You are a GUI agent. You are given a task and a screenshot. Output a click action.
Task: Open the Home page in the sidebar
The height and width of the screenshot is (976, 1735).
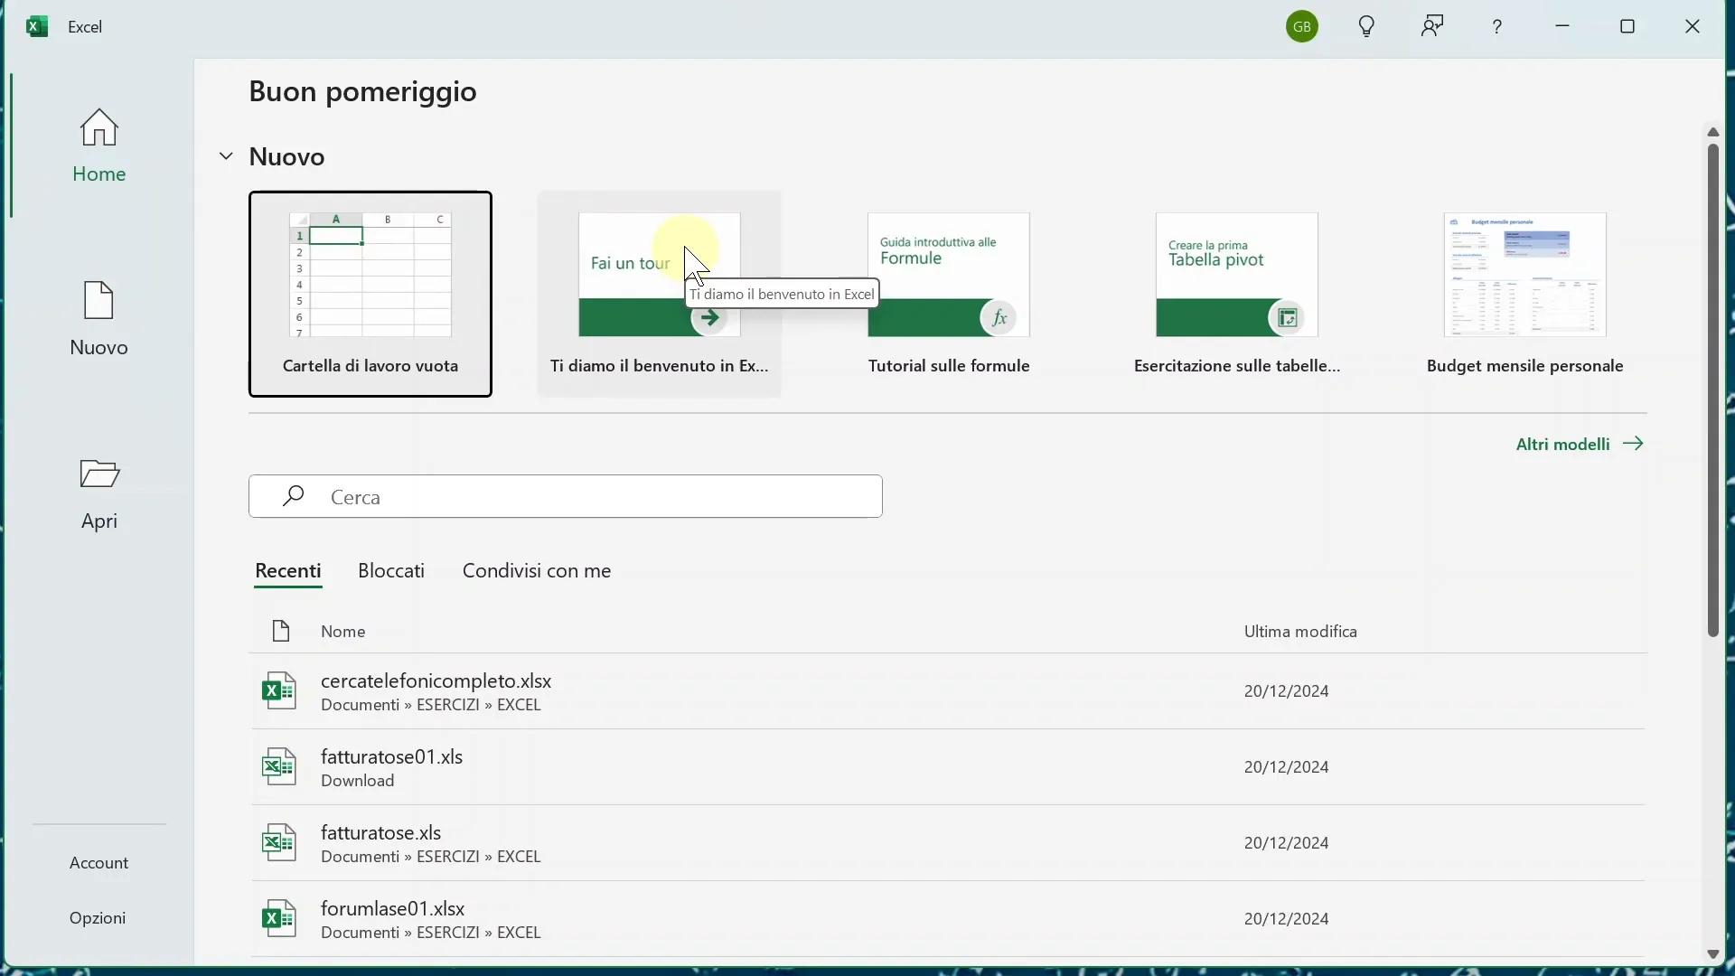coord(99,145)
